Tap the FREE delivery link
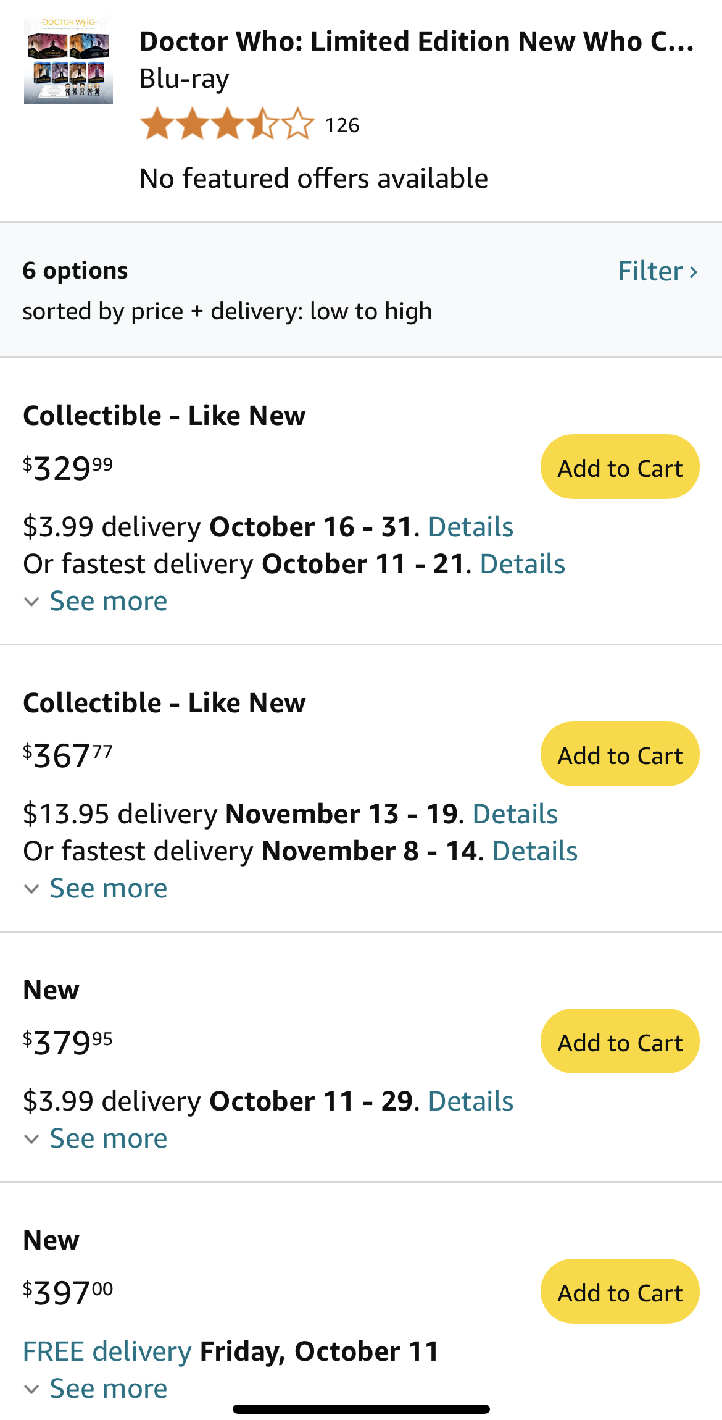722x1420 pixels. coord(107,1351)
